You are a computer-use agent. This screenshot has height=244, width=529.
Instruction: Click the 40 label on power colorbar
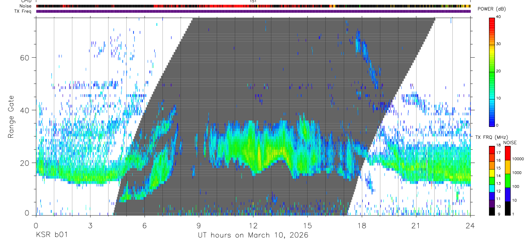pyautogui.click(x=498, y=17)
